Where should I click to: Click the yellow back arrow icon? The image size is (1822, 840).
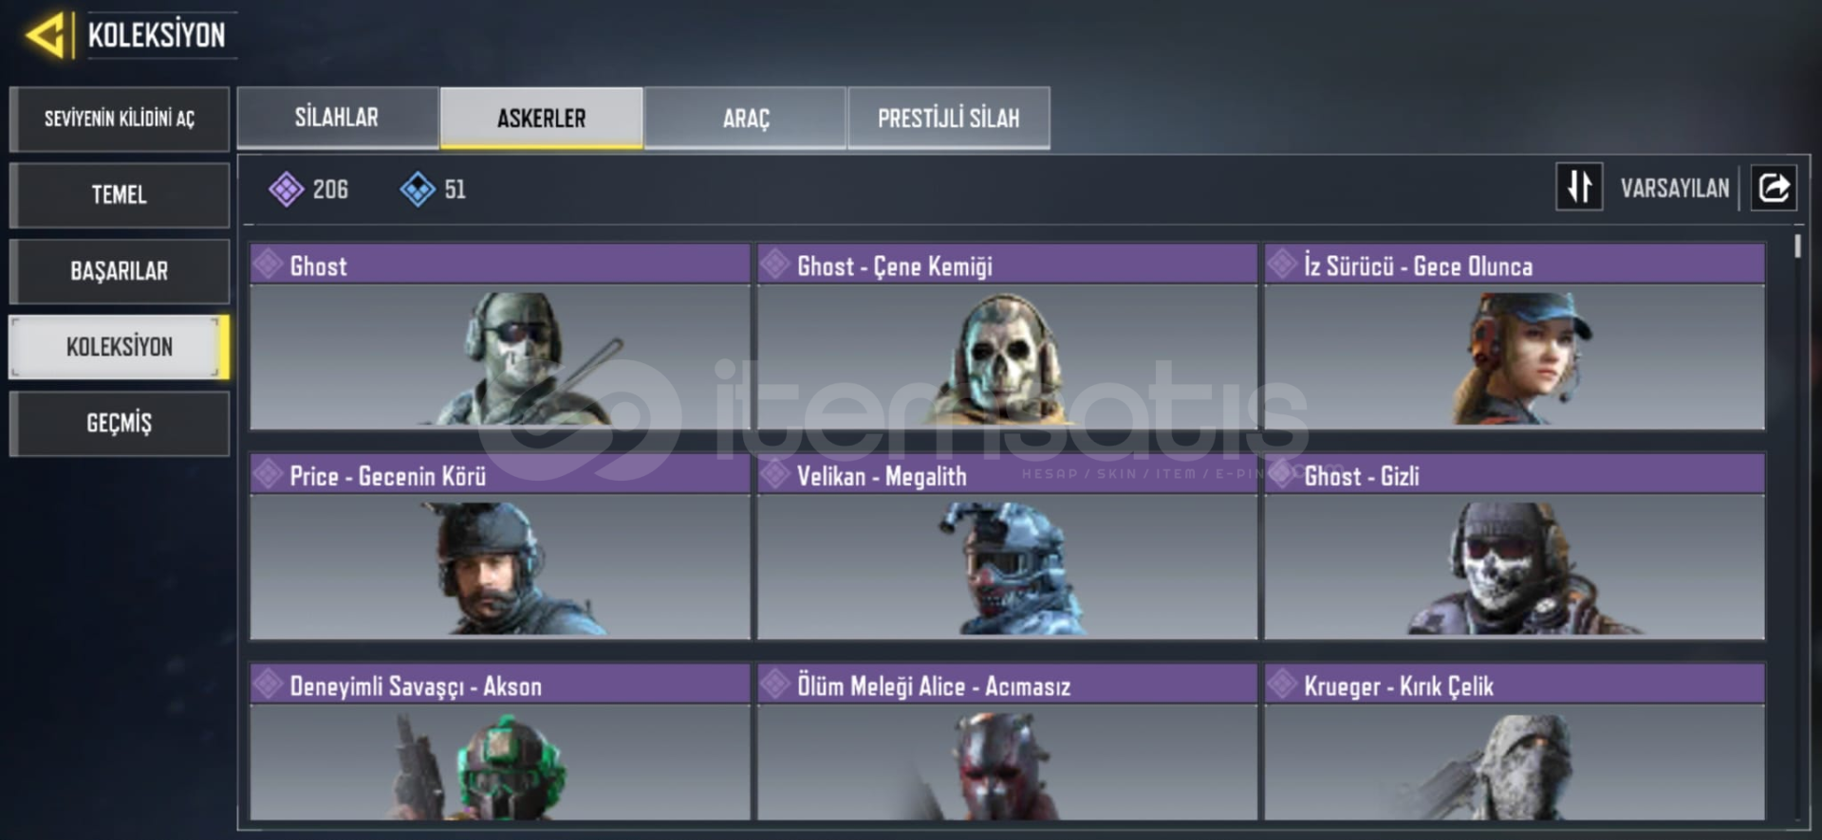46,35
